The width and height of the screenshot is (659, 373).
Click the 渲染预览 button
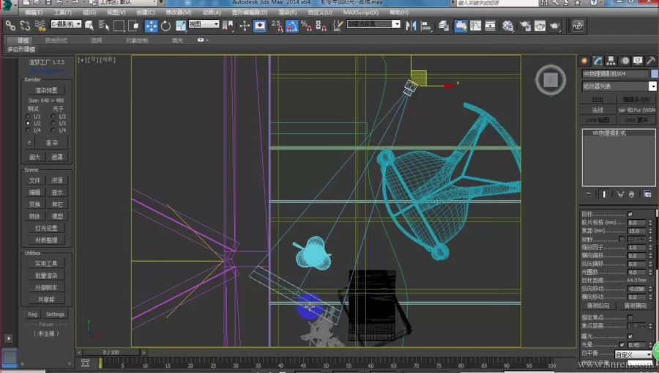45,90
